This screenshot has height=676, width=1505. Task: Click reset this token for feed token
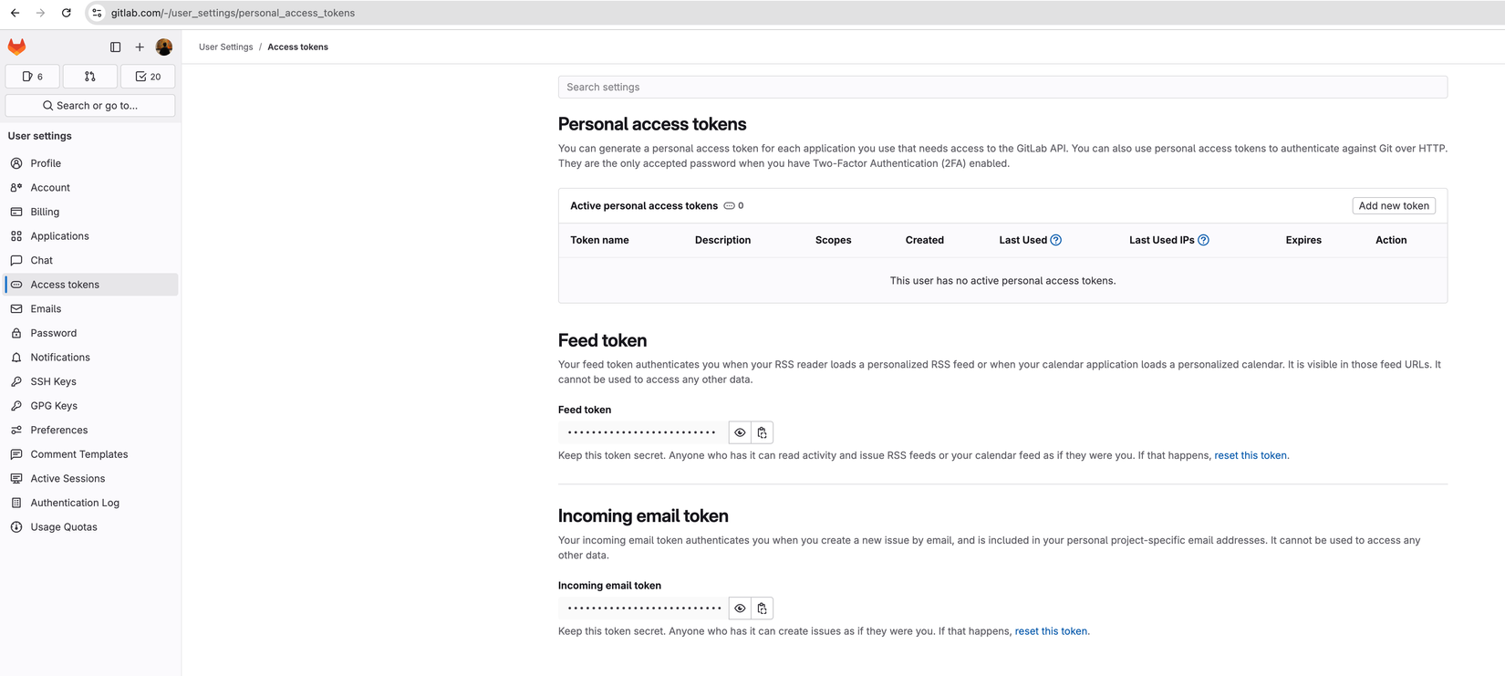[1250, 455]
